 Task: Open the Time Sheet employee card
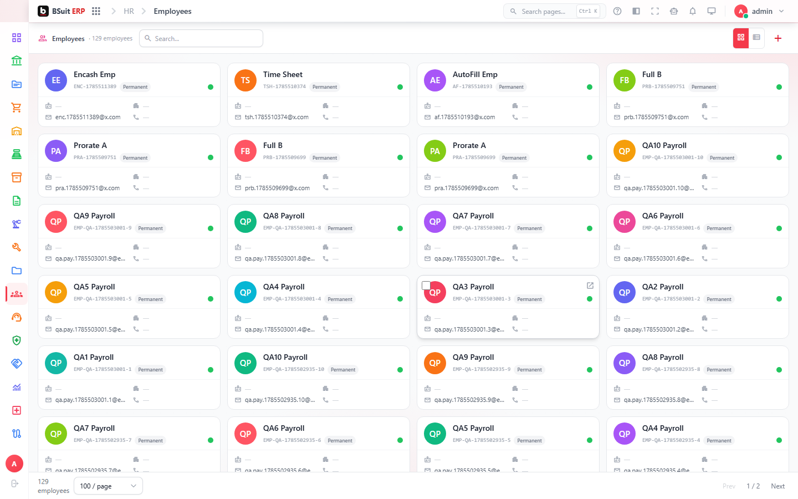pyautogui.click(x=319, y=95)
